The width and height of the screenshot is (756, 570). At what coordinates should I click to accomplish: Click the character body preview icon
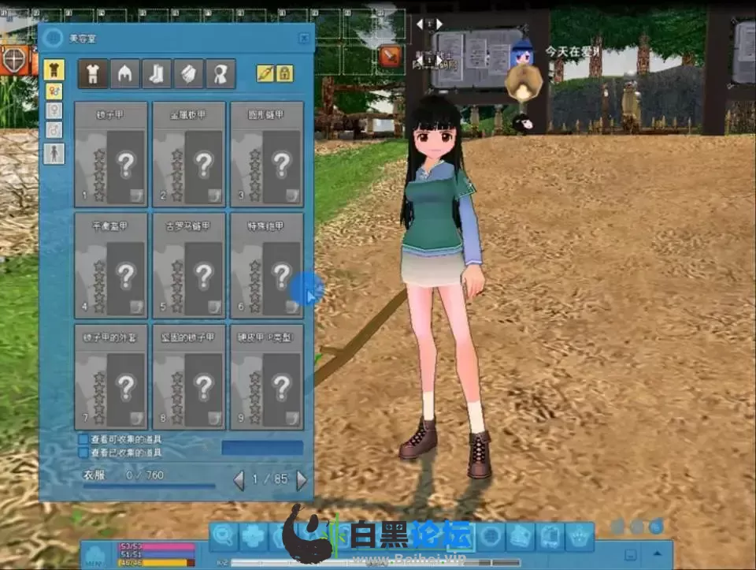54,154
